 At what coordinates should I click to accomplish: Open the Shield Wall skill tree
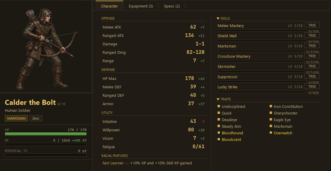click(x=312, y=35)
